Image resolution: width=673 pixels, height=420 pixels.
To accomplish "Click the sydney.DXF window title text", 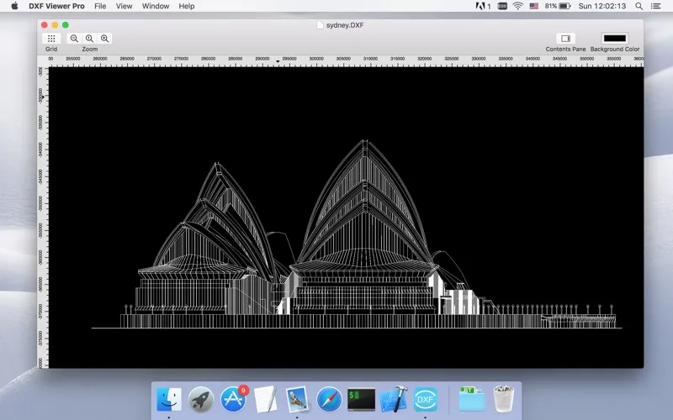I will [x=345, y=25].
